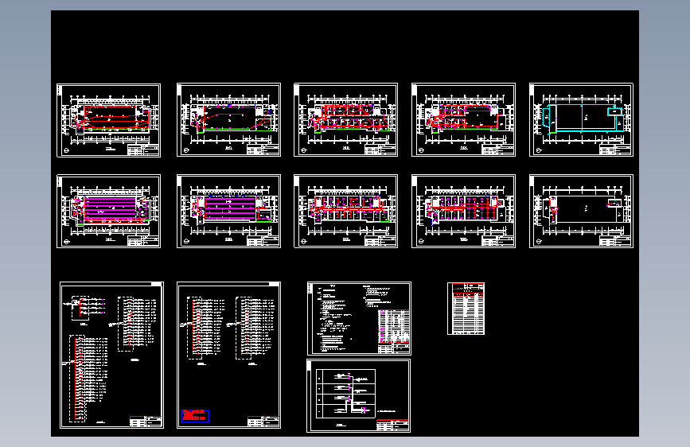Select the red crisscross truss-pattern wiring floor plan
690x447 pixels.
coord(346,119)
